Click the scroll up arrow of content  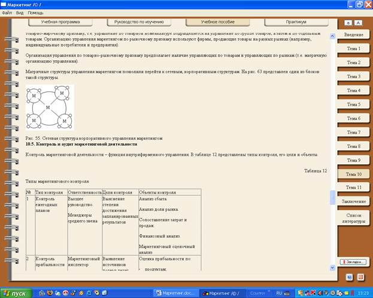tap(332, 36)
